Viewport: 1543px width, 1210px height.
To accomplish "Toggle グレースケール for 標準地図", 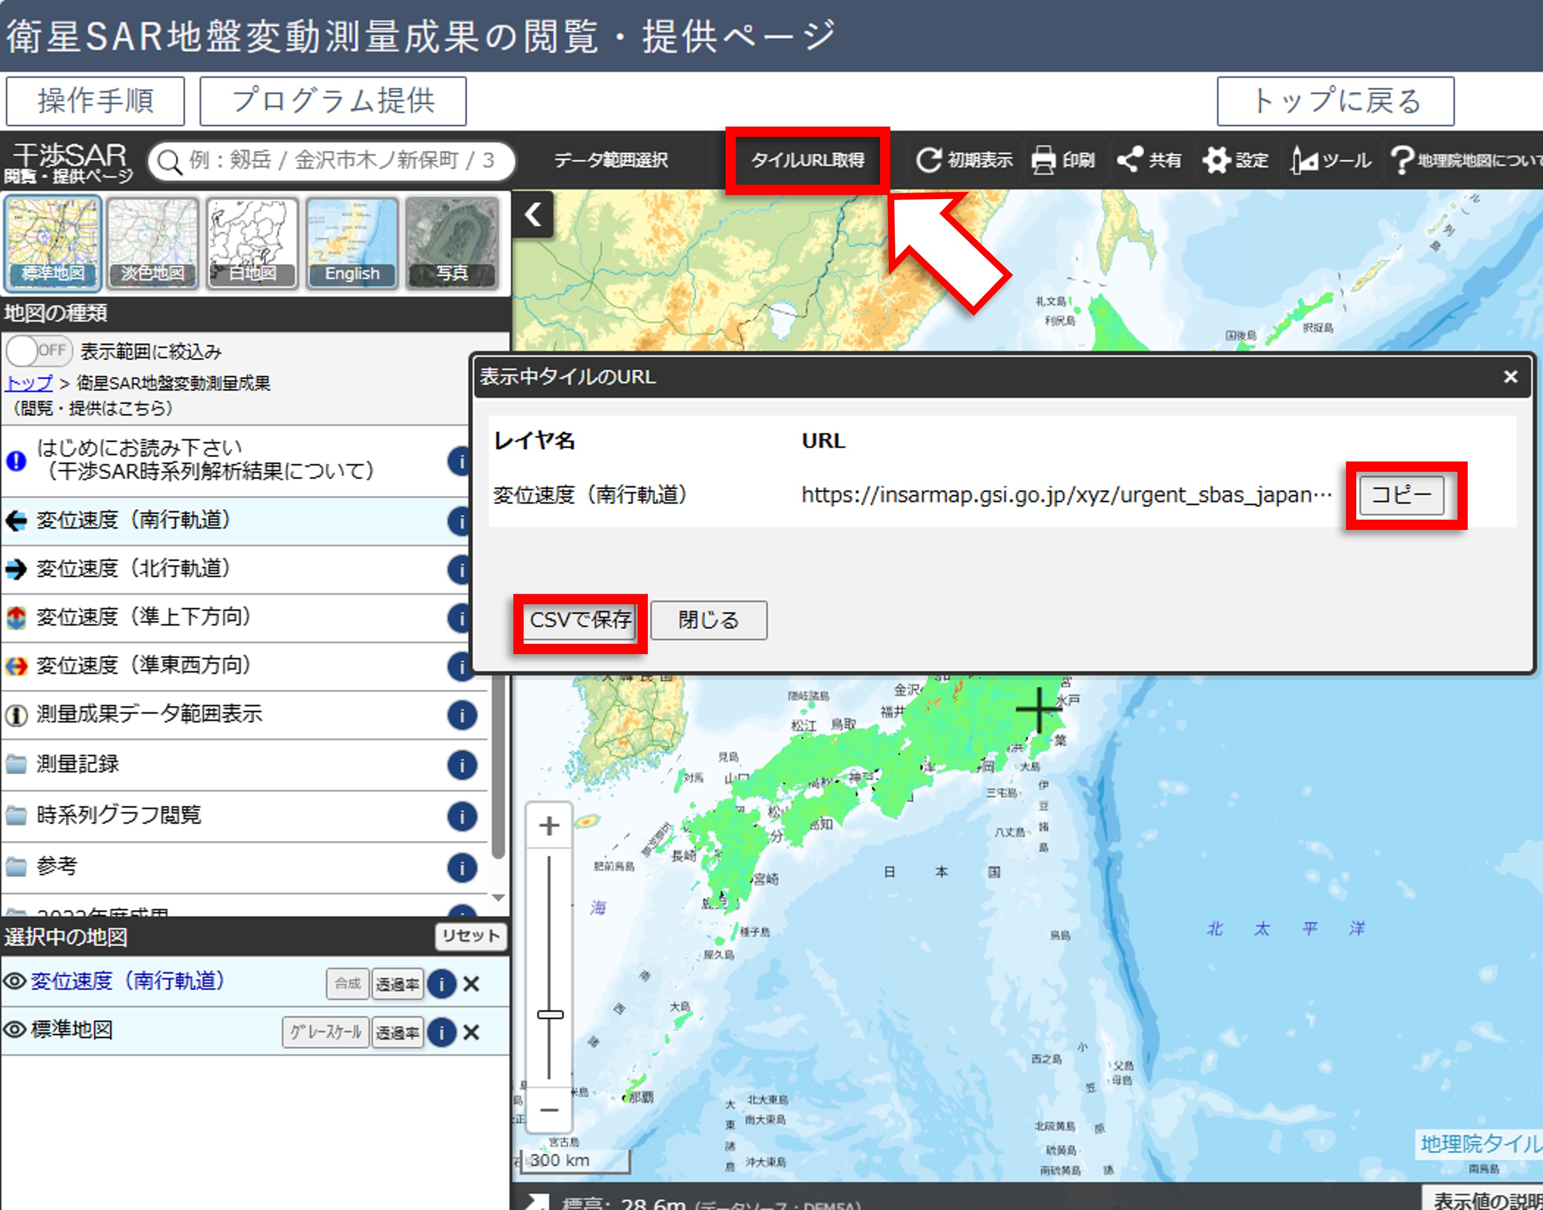I will pyautogui.click(x=326, y=1032).
